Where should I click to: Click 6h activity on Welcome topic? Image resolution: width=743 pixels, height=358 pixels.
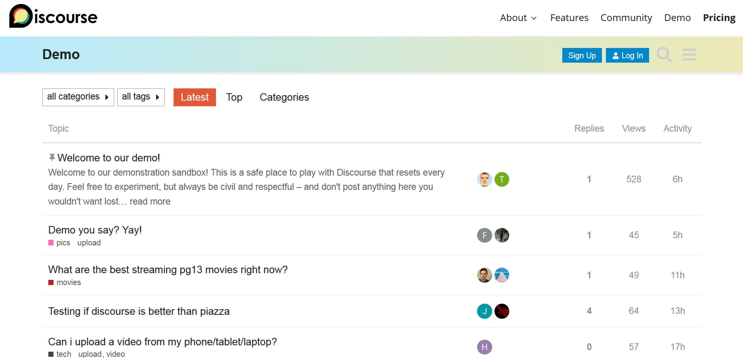pyautogui.click(x=677, y=179)
